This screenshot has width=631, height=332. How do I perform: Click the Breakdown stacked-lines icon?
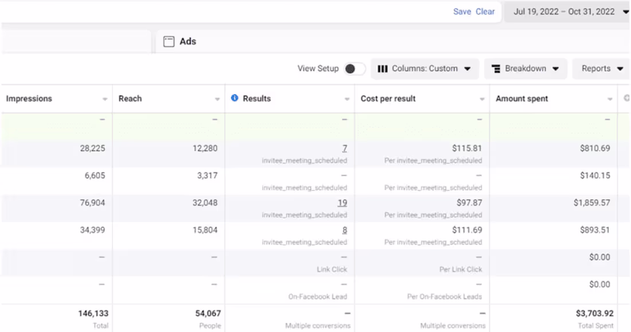[x=496, y=69]
